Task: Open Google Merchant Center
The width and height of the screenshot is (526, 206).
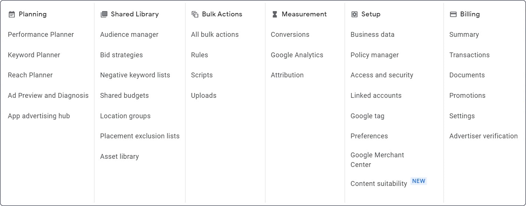Action: click(x=377, y=160)
